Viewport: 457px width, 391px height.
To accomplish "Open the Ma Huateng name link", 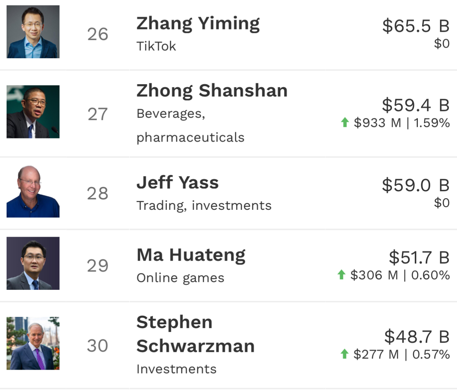I will coord(191,255).
